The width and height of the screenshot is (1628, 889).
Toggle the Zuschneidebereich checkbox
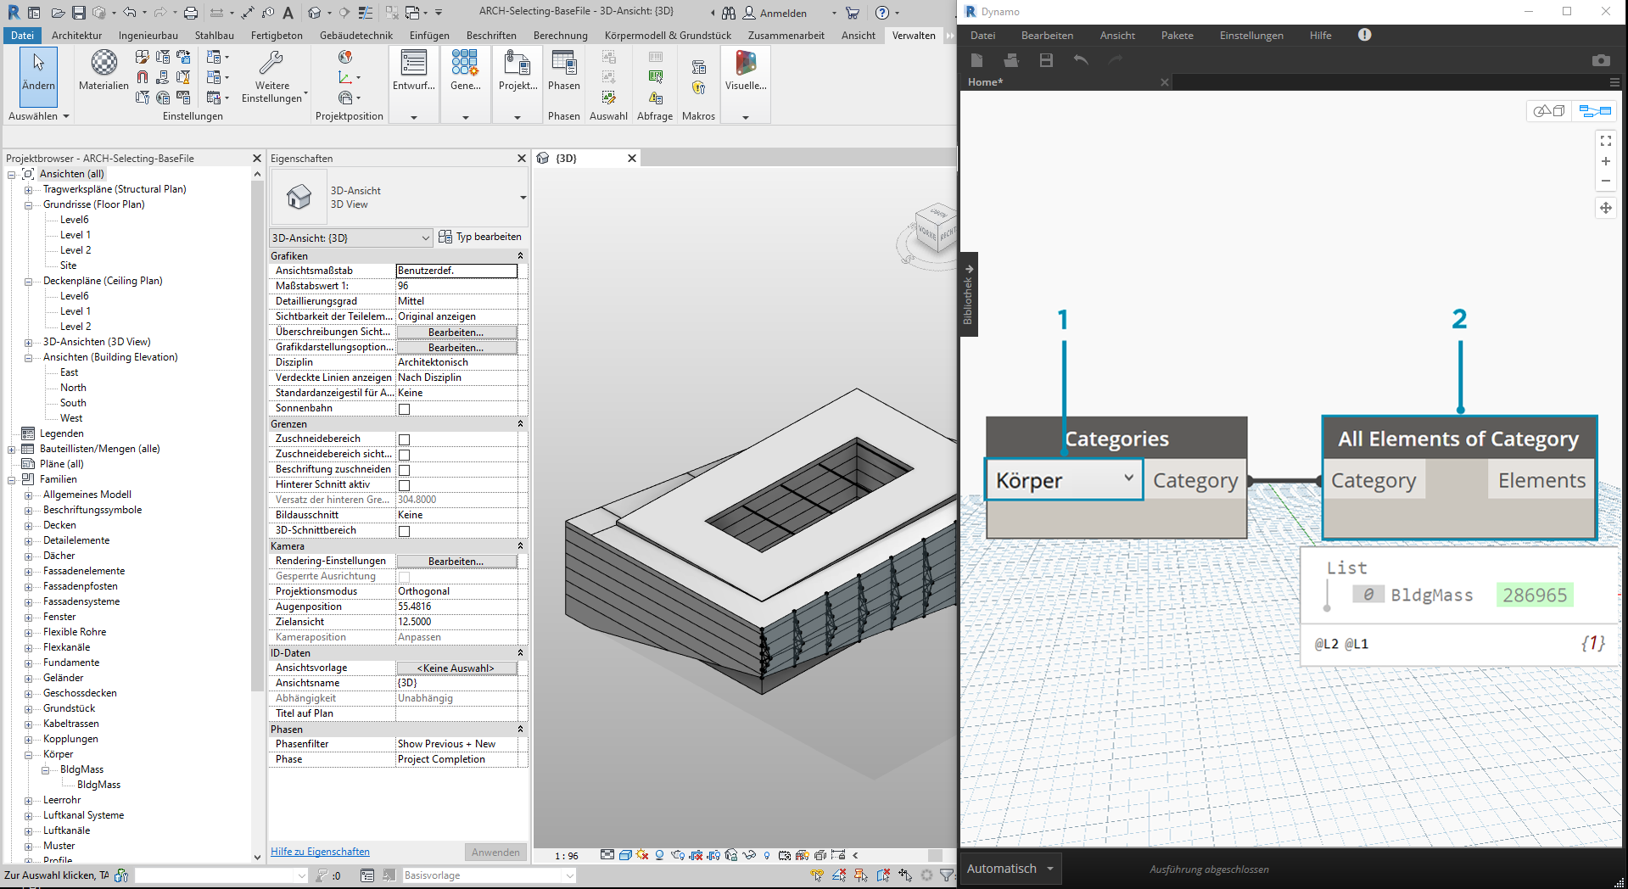404,439
